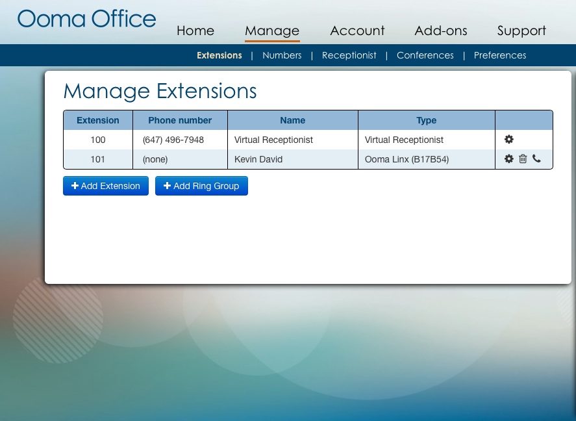Image resolution: width=576 pixels, height=421 pixels.
Task: Click the Ooma Office logo
Action: click(87, 19)
